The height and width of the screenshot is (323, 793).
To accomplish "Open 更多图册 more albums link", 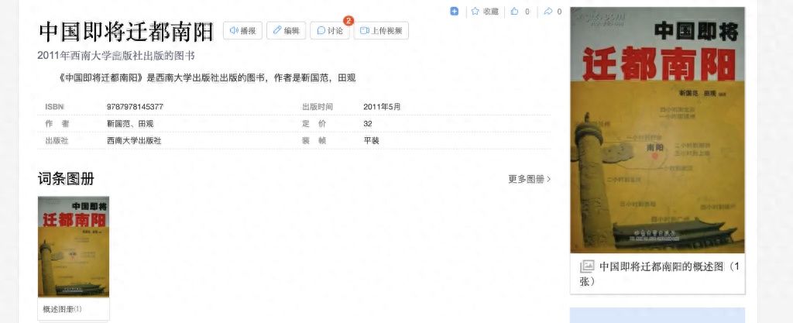I will (530, 179).
